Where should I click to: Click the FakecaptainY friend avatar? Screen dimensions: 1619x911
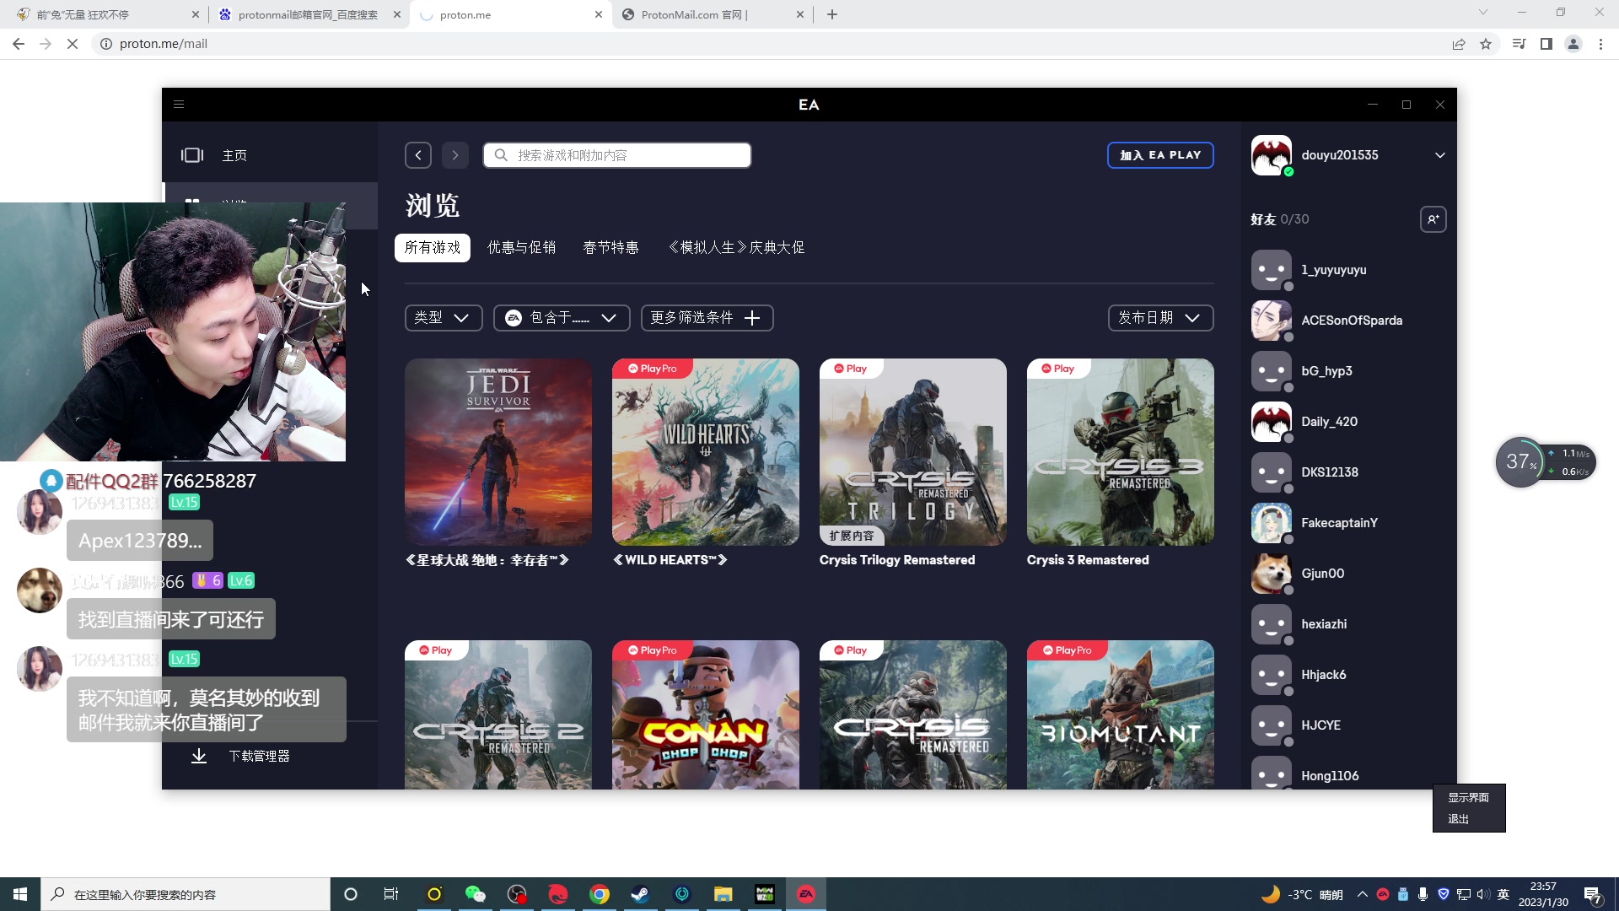(x=1272, y=523)
